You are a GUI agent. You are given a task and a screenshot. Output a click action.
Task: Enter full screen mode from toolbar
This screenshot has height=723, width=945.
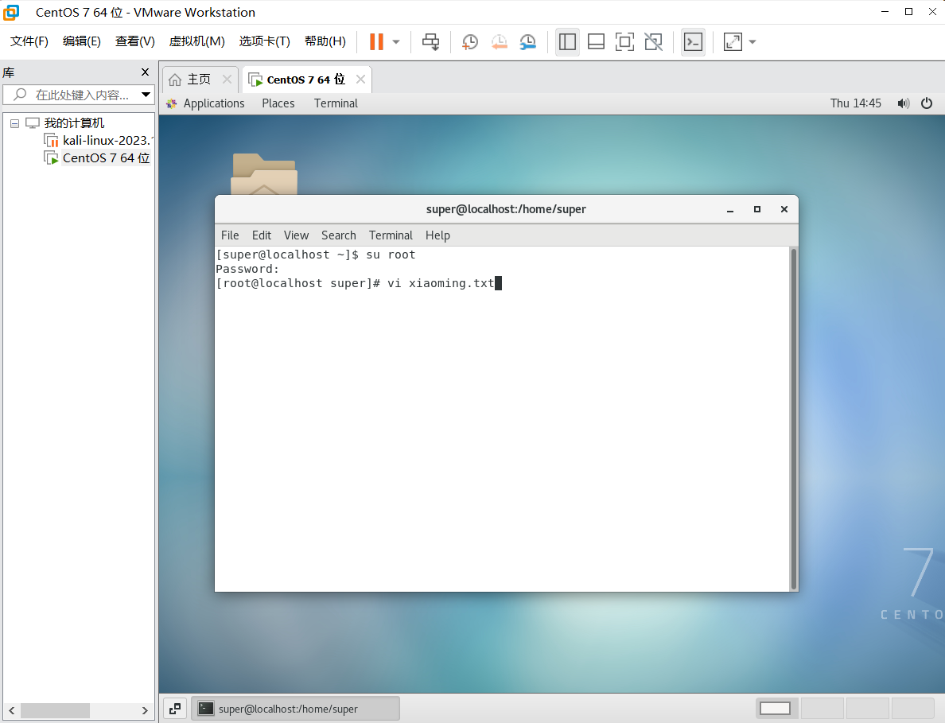[624, 41]
